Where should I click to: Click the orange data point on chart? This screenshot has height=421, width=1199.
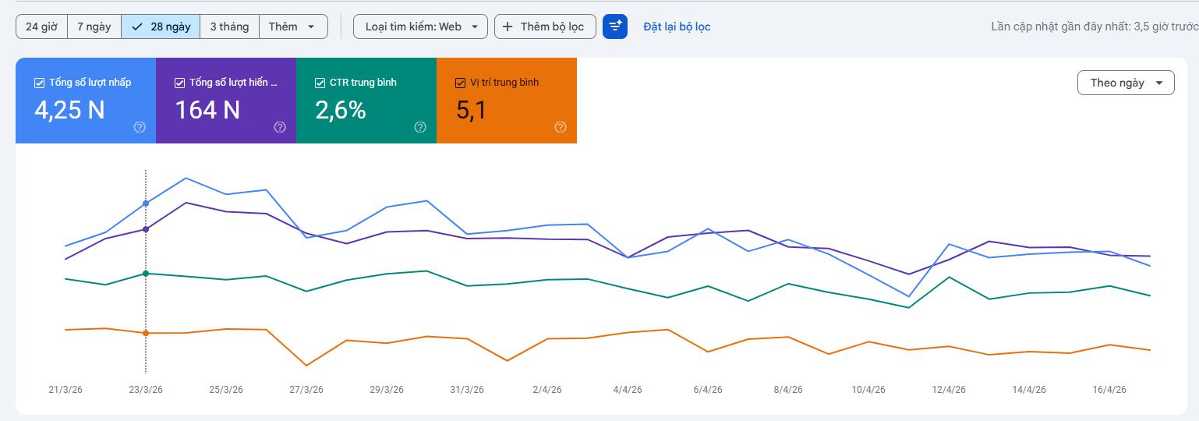click(146, 333)
